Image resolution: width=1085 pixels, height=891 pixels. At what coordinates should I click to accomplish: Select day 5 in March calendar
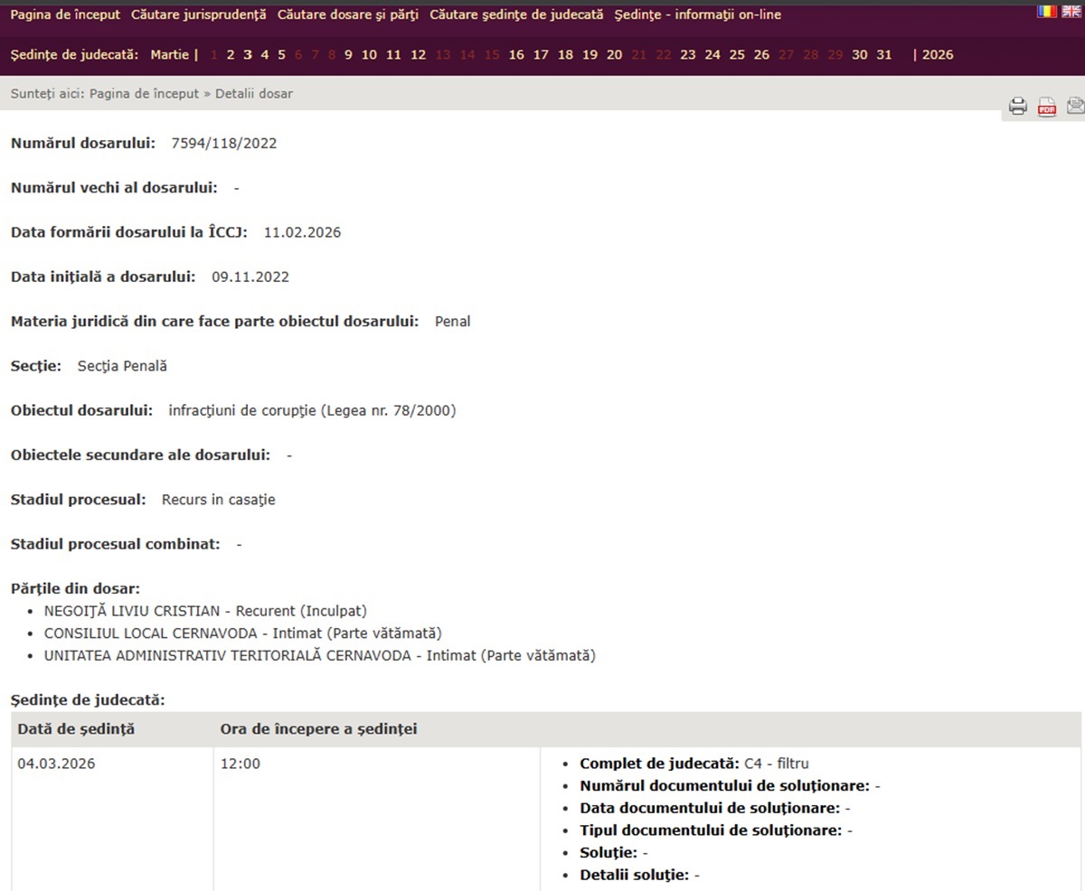coord(281,54)
